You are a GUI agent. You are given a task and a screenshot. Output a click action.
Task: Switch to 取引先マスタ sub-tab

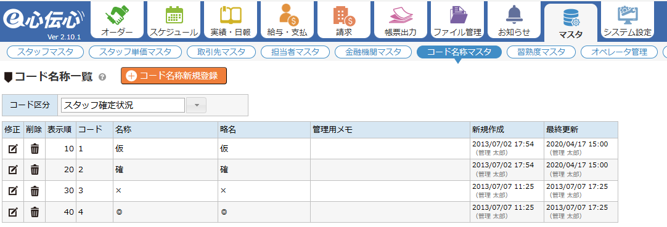(221, 52)
